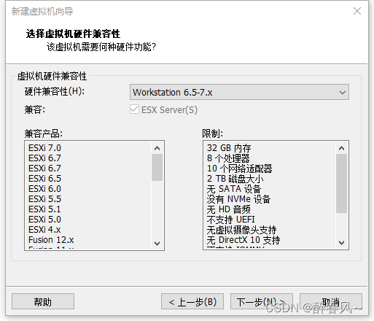Screen dimensions: 374x321
Task: Click the 帮助 button
Action: [43, 301]
